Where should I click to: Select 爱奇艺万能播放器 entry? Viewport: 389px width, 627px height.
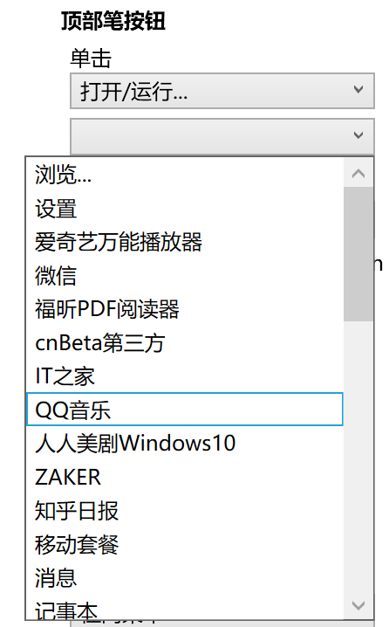[185, 242]
